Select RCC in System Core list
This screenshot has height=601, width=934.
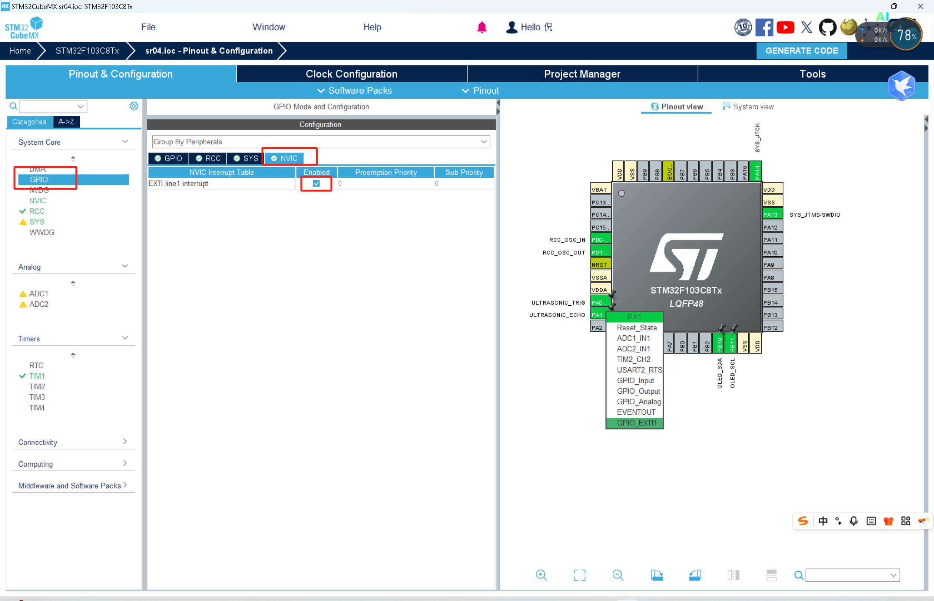(37, 211)
